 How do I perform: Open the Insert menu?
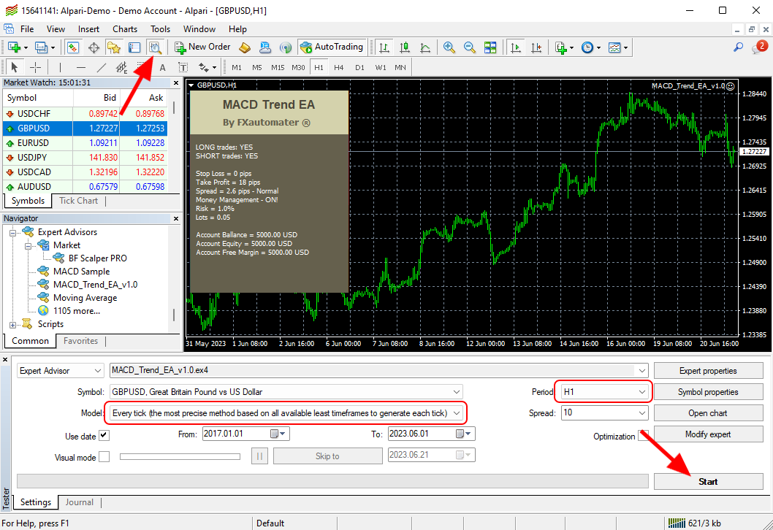88,29
